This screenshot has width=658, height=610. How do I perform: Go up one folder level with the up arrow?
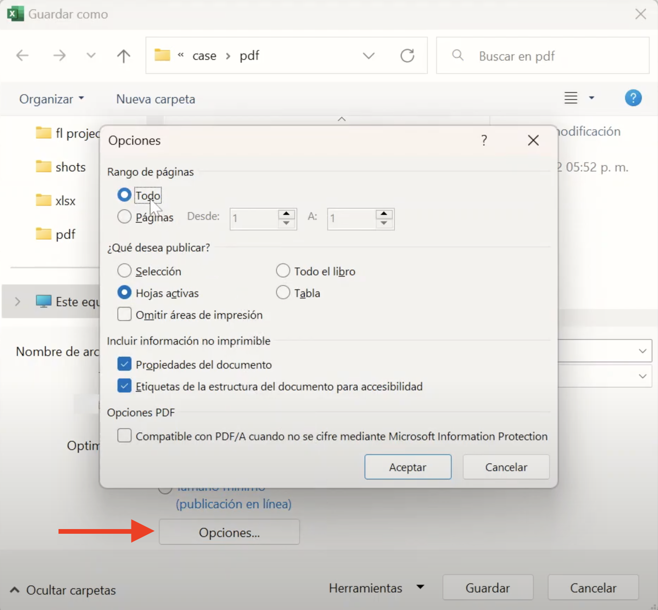pyautogui.click(x=123, y=55)
